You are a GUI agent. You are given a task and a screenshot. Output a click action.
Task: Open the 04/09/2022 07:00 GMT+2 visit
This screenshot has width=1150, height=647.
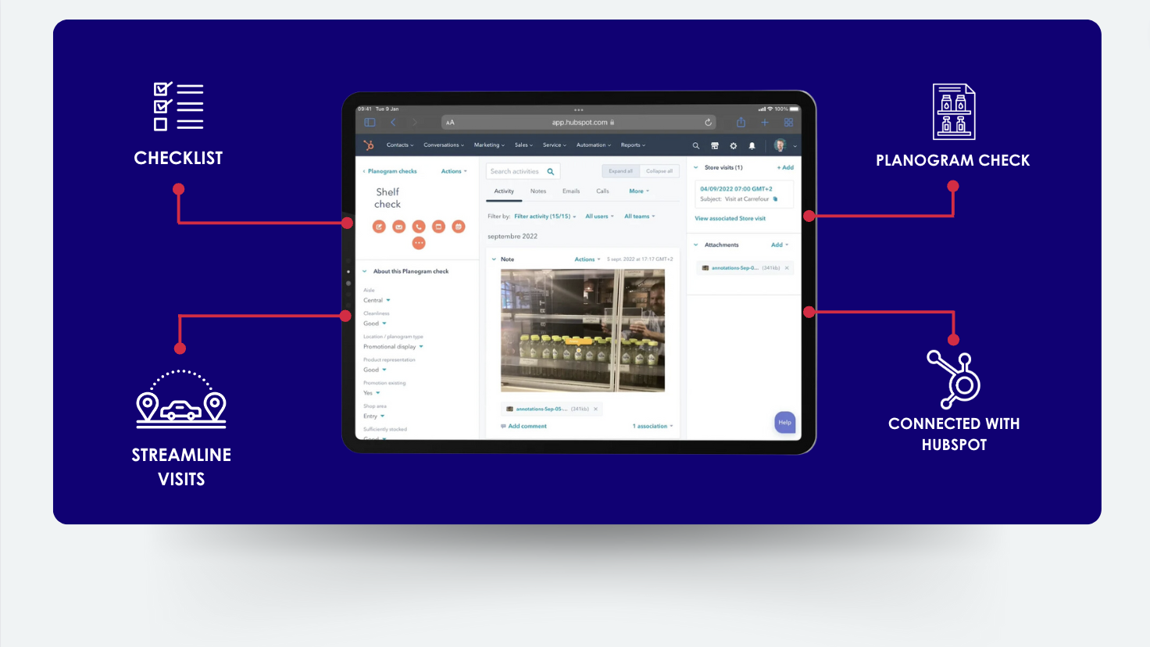(x=736, y=189)
